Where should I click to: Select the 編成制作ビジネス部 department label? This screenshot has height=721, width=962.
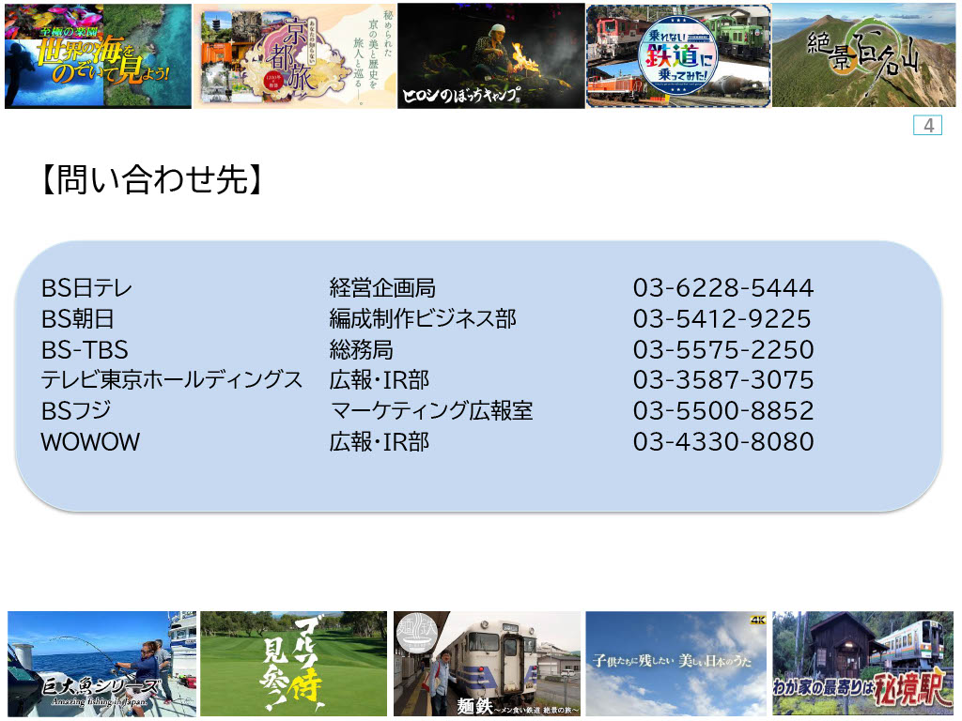pyautogui.click(x=423, y=319)
